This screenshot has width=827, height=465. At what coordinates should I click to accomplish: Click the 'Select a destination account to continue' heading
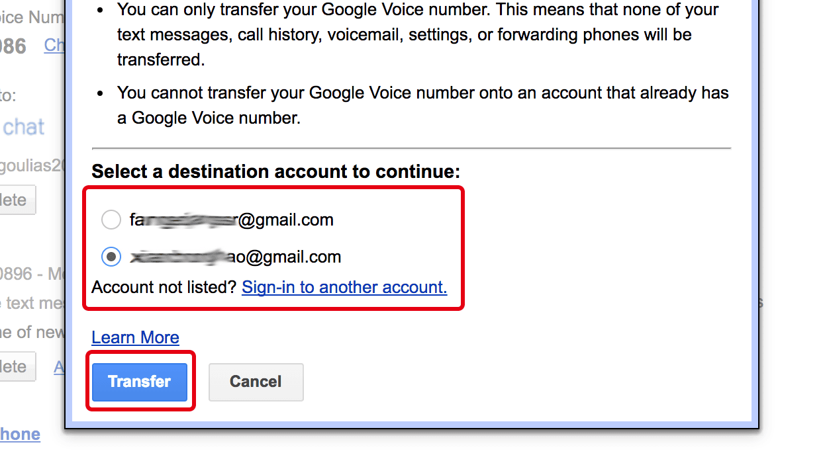click(275, 172)
